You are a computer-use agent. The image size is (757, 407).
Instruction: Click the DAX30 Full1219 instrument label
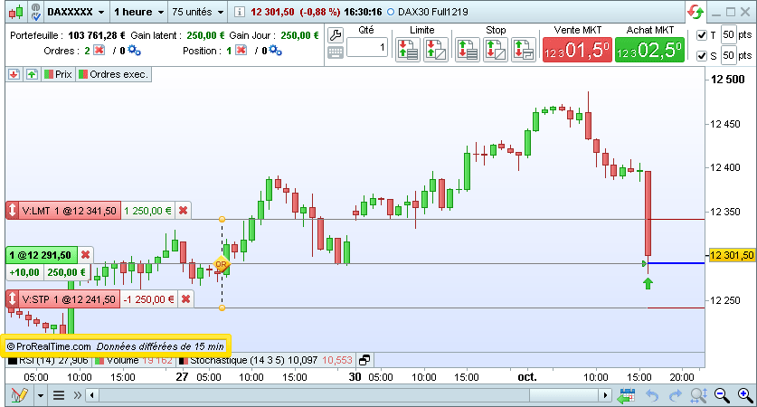tap(432, 12)
